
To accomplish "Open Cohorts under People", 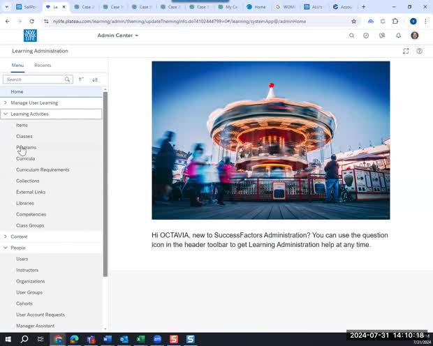I will 24,303.
